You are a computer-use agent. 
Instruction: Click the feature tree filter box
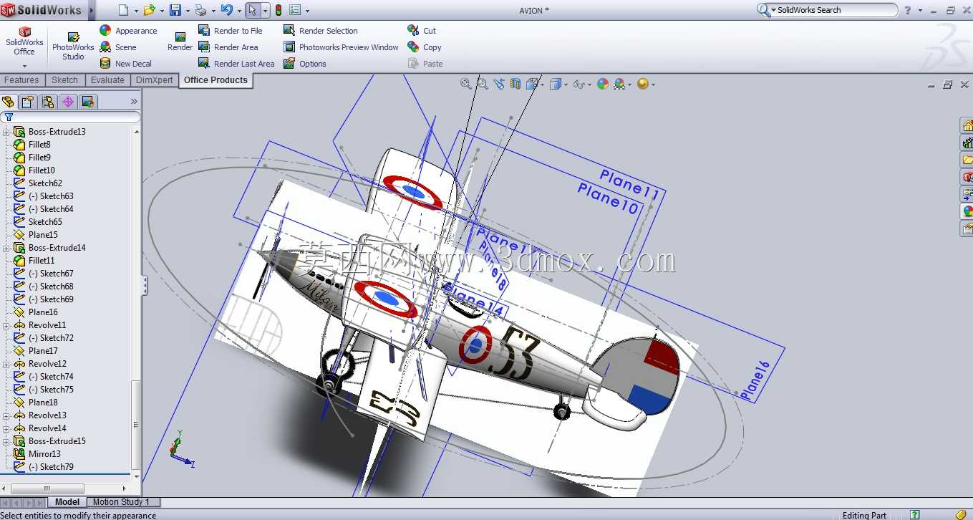point(70,117)
